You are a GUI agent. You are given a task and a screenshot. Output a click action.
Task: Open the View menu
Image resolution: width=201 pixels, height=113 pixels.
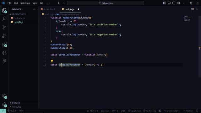(35, 3)
